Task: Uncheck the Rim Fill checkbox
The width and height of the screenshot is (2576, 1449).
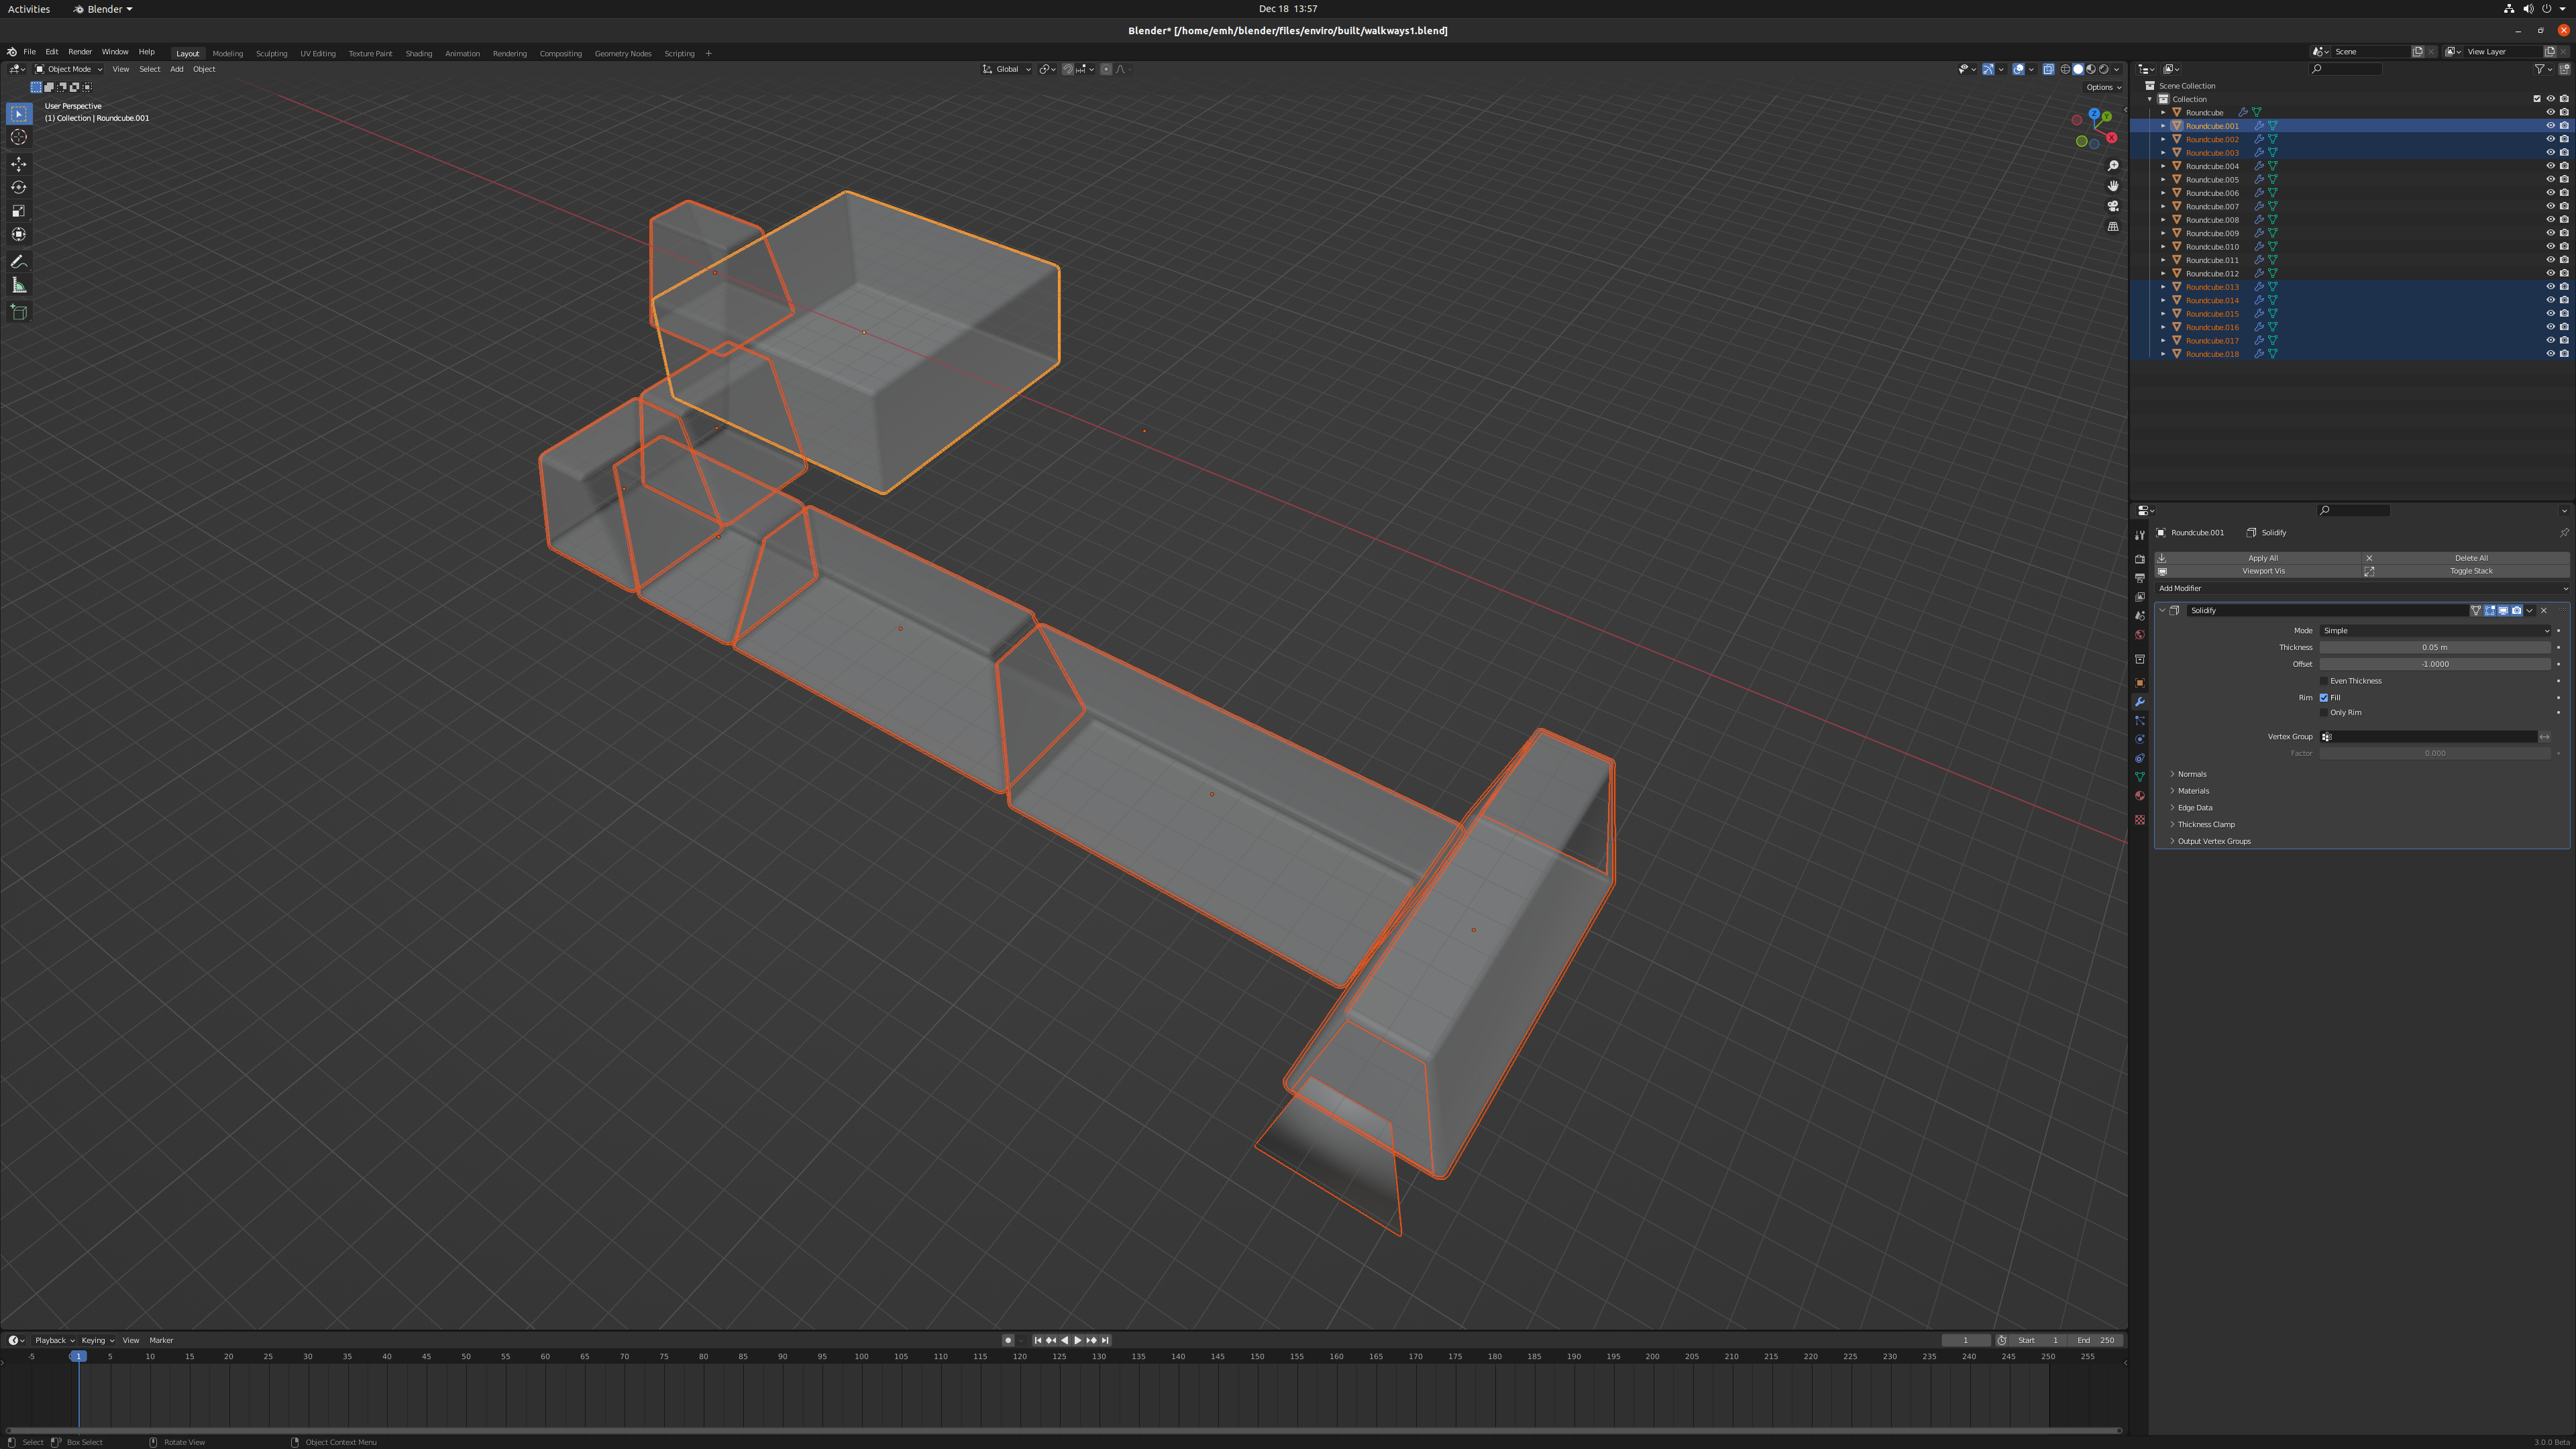Action: pos(2324,698)
